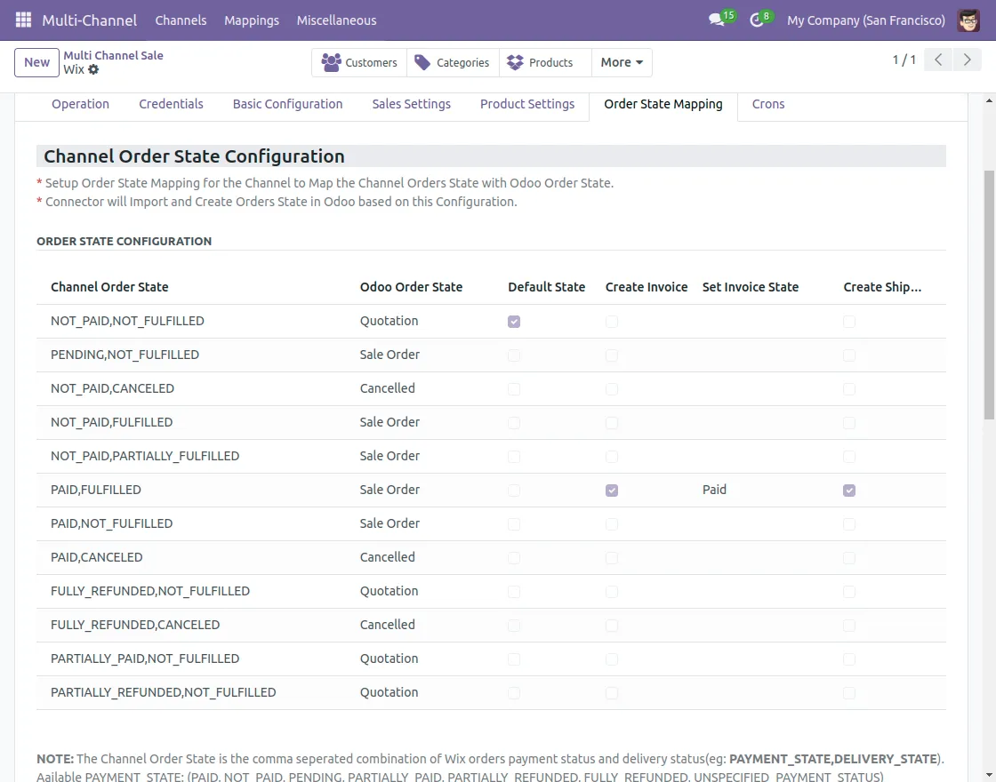Click the user avatar picture

[x=968, y=20]
